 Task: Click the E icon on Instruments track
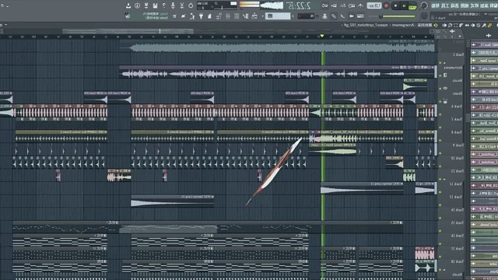coord(445,75)
